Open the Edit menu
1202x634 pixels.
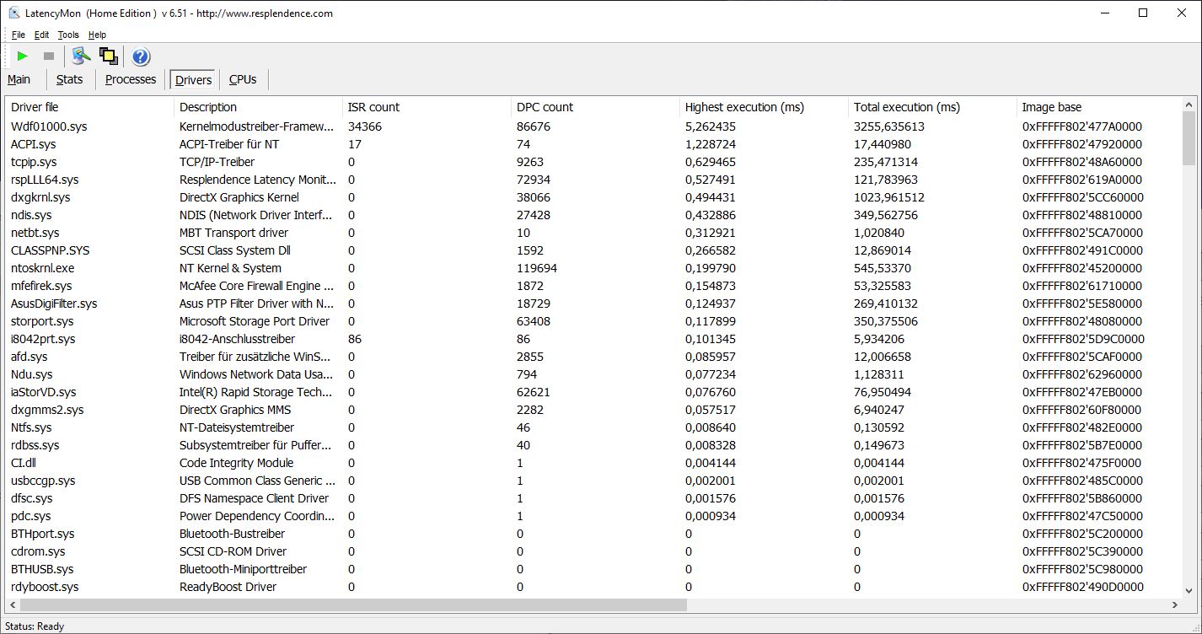coord(41,35)
